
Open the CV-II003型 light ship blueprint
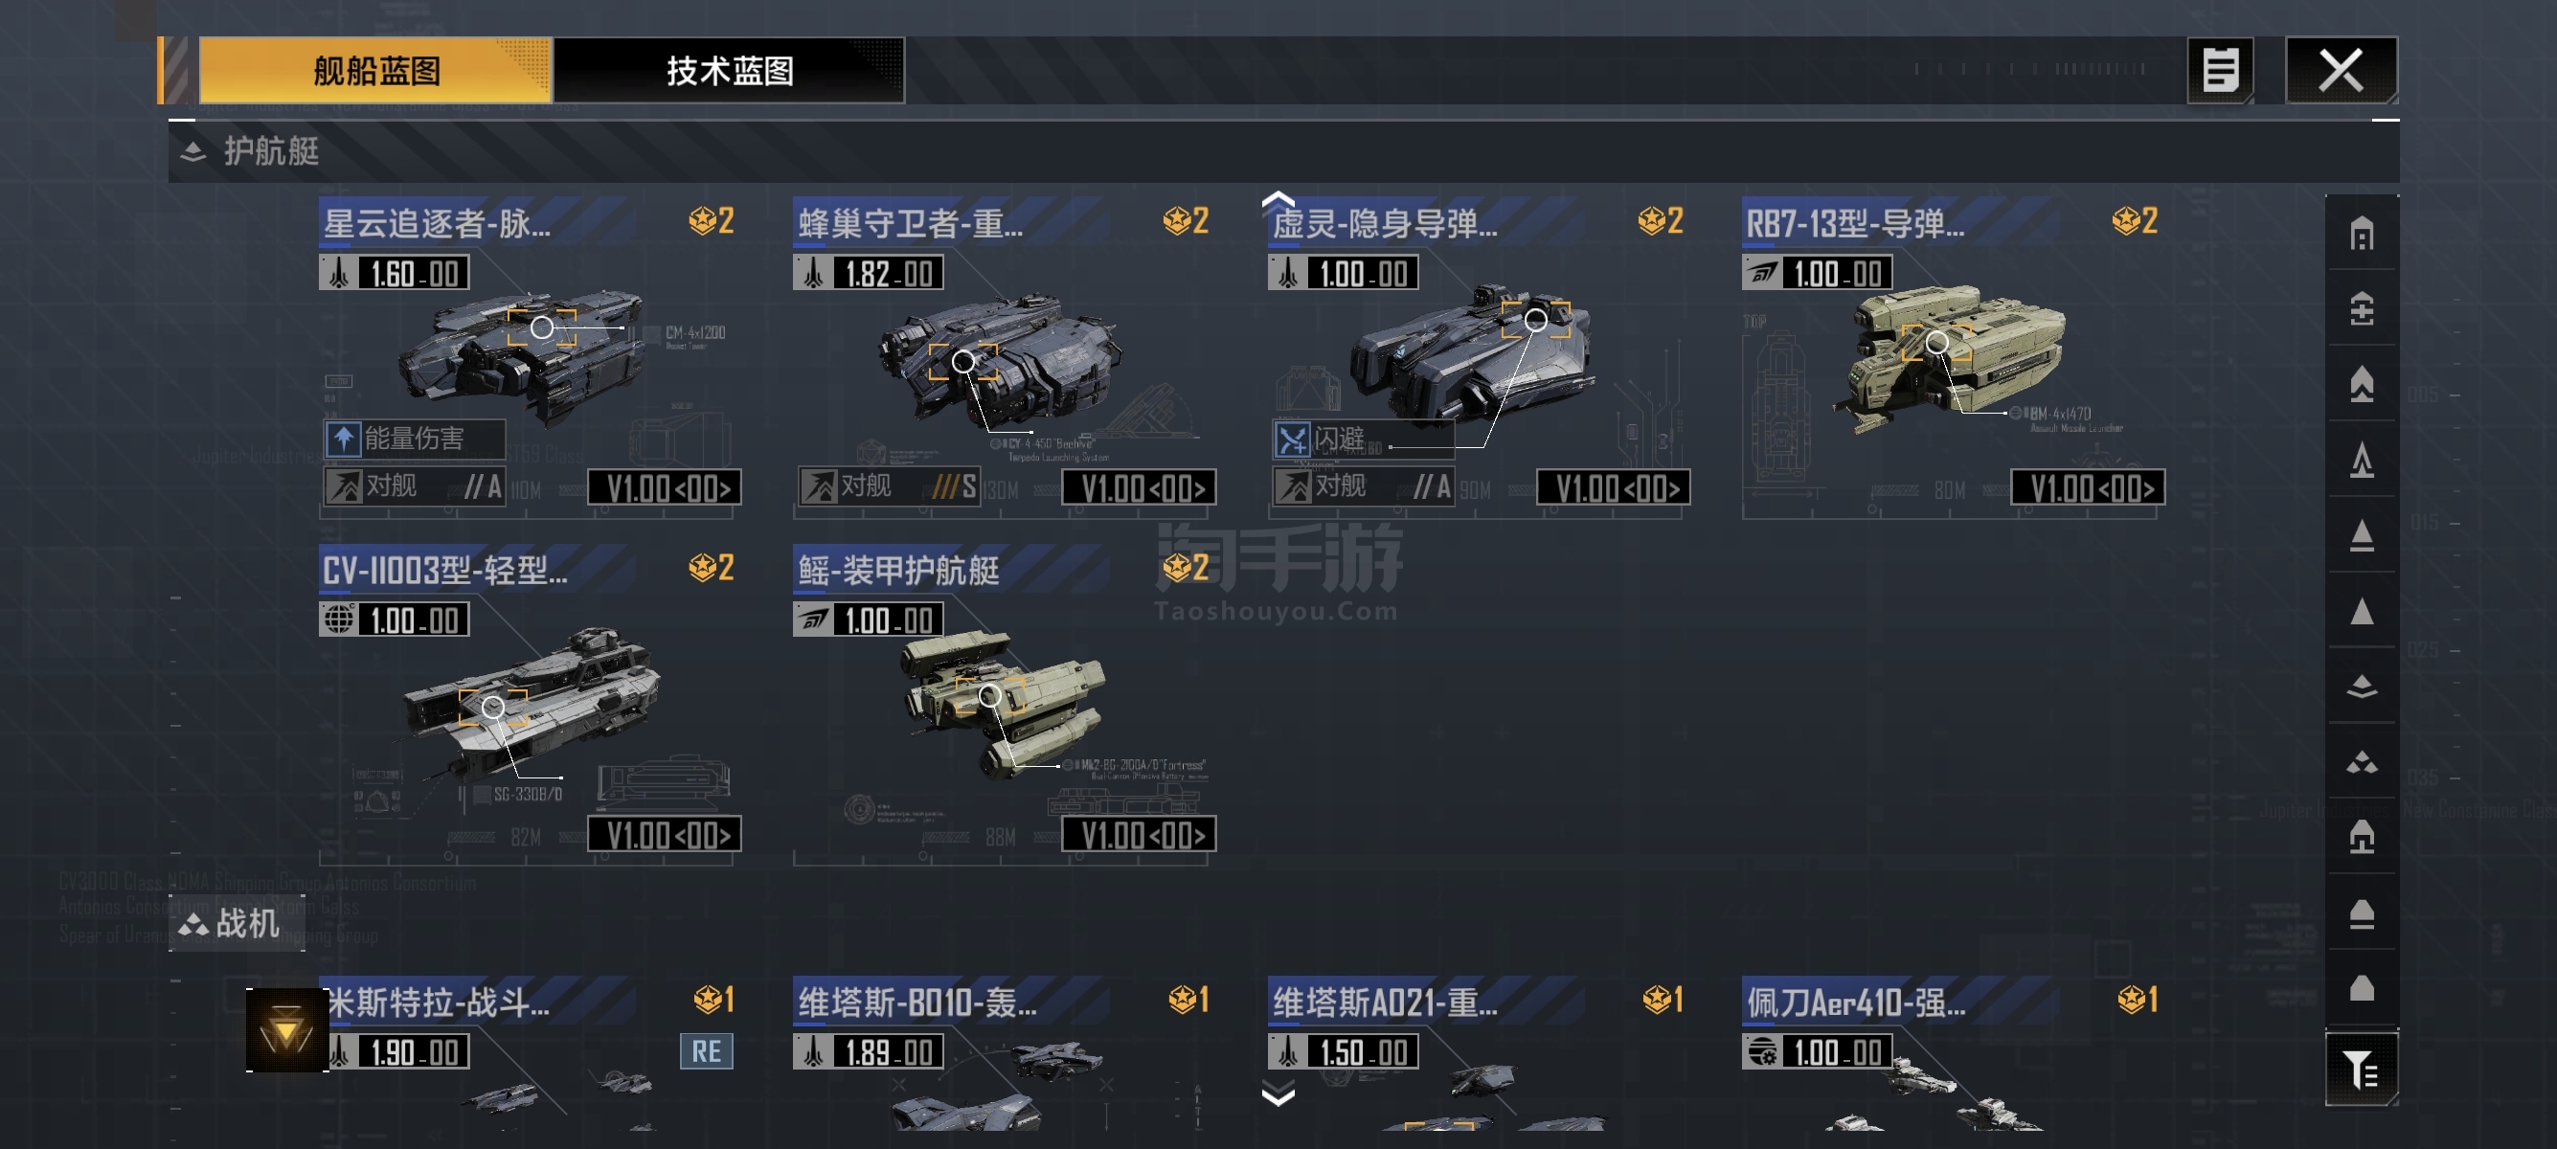(530, 704)
